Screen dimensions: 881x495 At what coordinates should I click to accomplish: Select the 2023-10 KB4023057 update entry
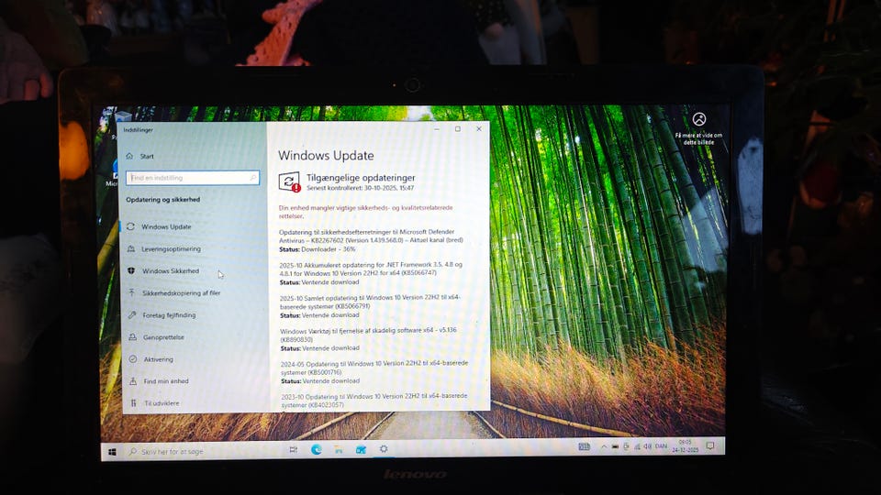[x=374, y=401]
